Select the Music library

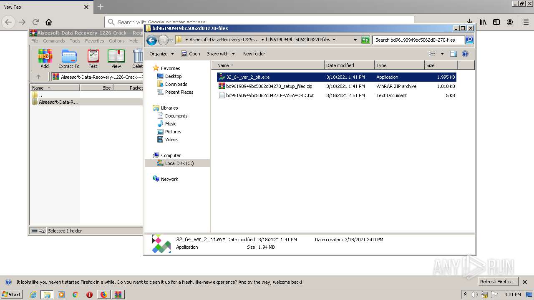click(171, 124)
